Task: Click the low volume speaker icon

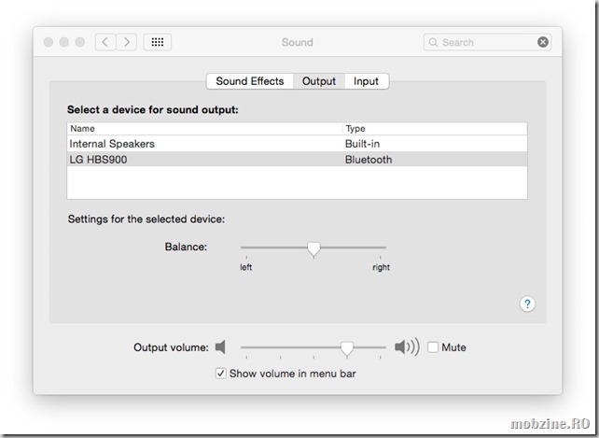Action: [220, 347]
